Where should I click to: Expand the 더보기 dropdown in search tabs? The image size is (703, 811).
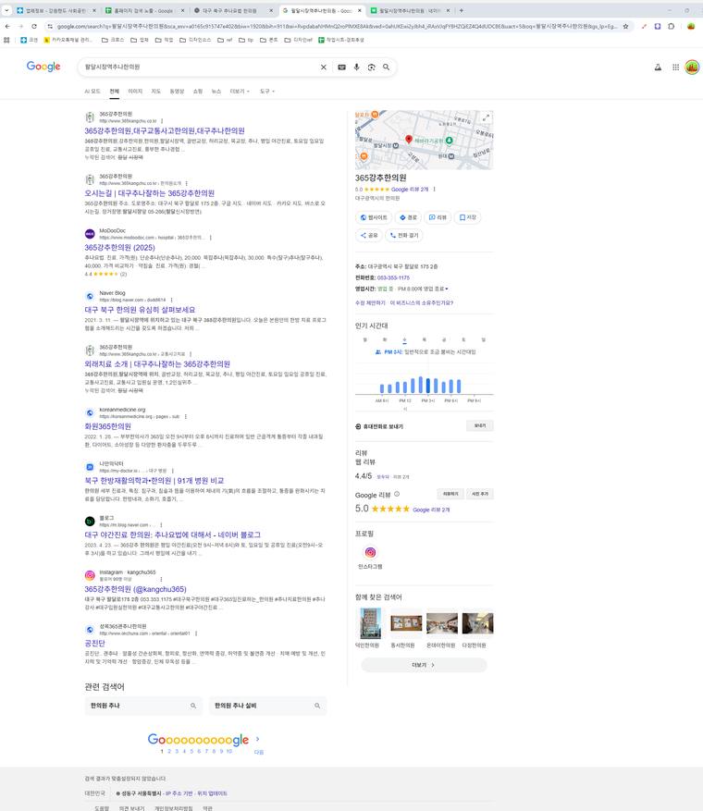240,92
